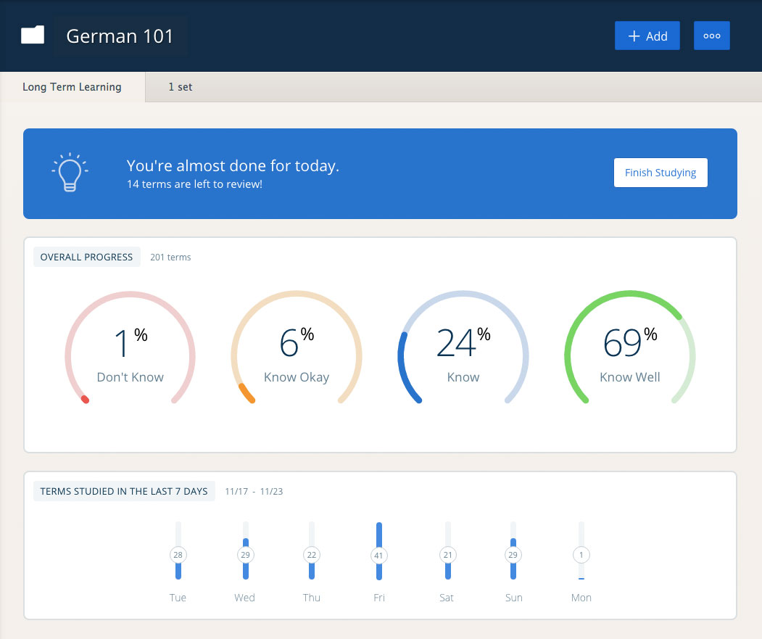Click the Overall Progress section label
The image size is (762, 639).
[86, 257]
